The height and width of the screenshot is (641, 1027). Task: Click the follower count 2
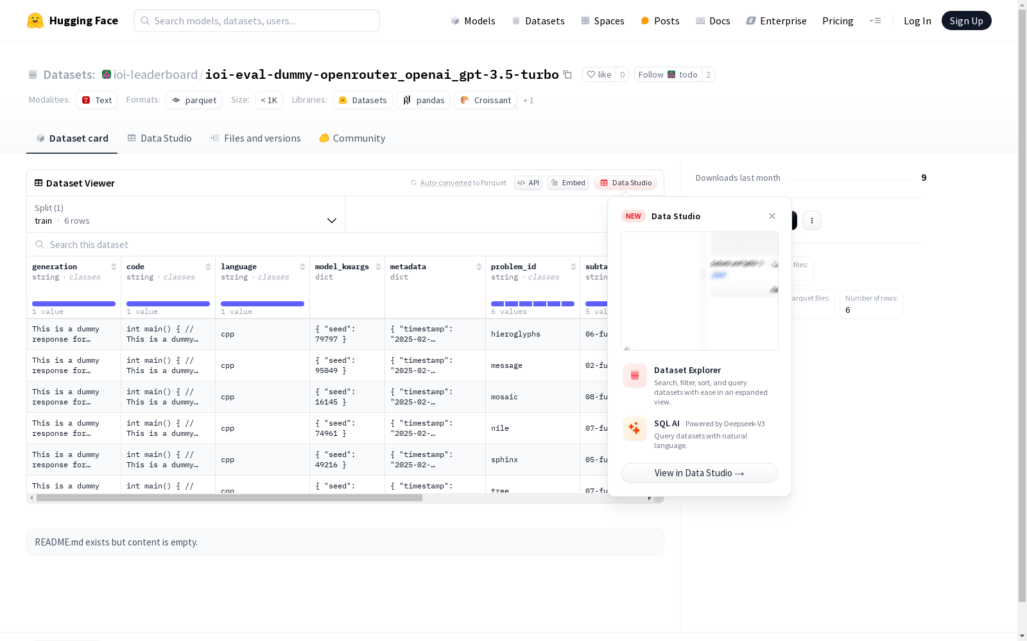coord(708,74)
